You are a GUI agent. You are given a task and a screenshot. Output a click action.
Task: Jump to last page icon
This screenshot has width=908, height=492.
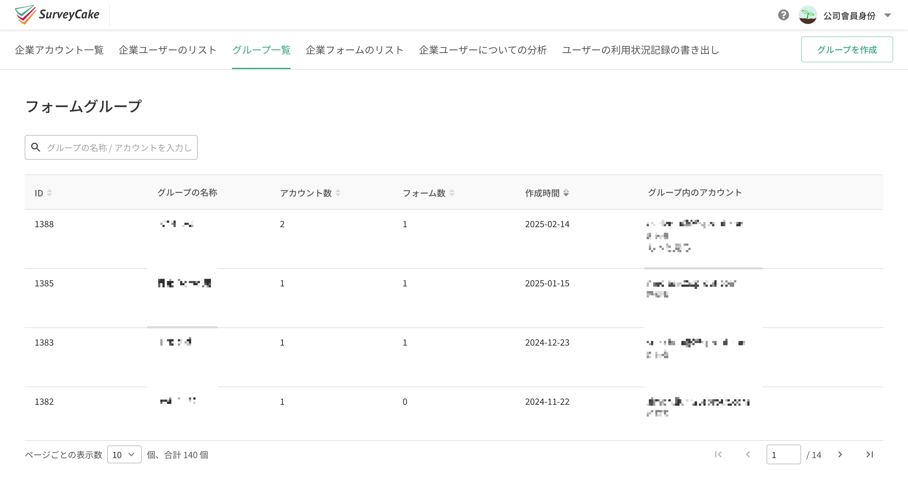[x=870, y=454]
